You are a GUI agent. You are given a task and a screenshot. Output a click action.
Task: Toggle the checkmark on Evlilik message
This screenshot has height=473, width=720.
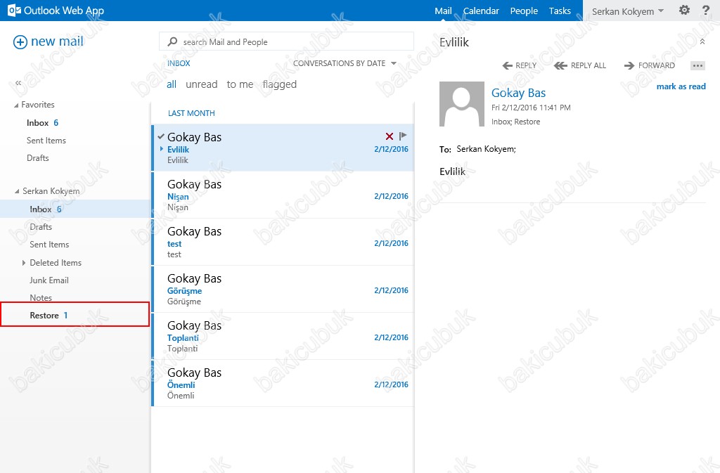click(161, 136)
